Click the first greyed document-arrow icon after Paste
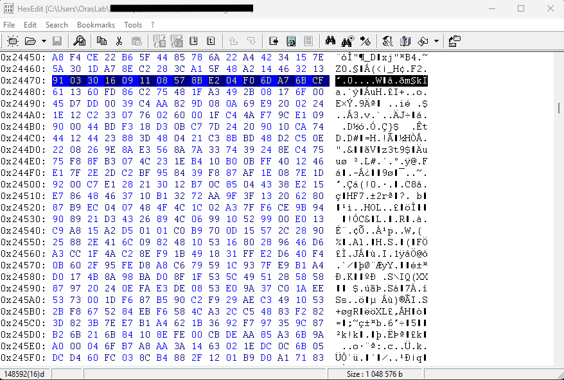 159,41
